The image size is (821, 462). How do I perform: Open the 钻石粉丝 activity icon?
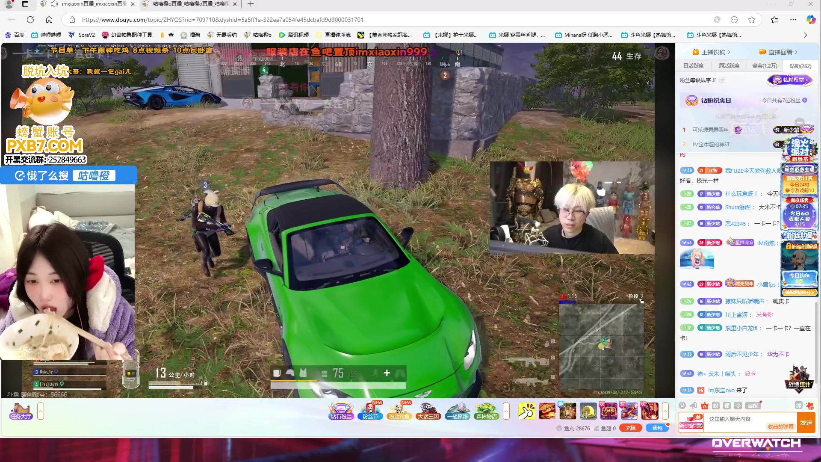tap(341, 411)
